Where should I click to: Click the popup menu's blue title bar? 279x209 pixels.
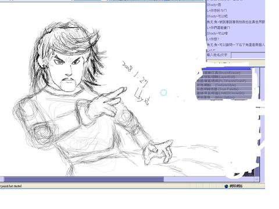point(227,69)
